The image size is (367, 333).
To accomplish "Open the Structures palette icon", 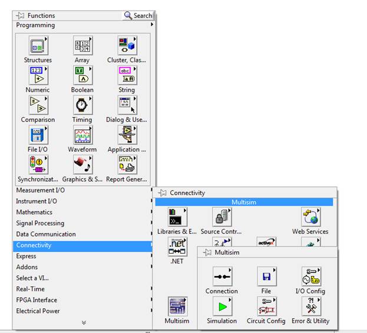I will coord(38,46).
